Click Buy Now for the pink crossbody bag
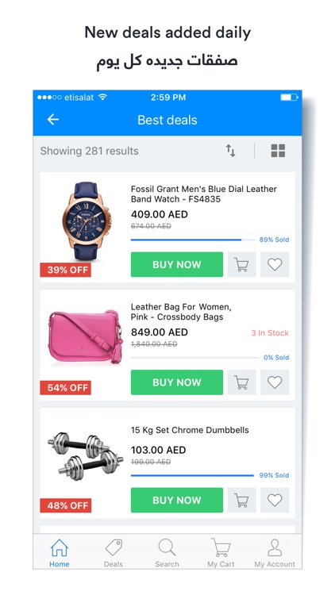 176,382
